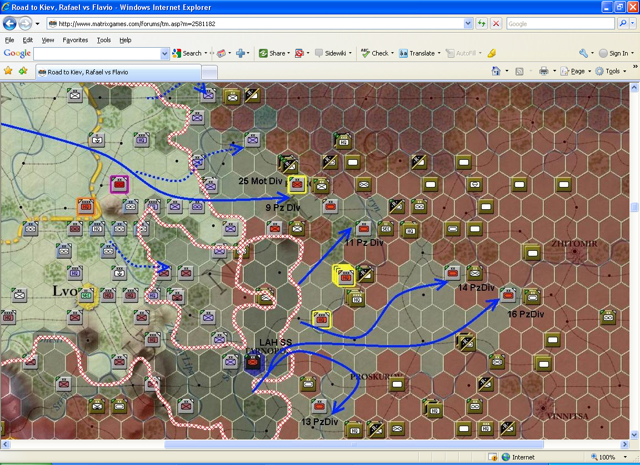Viewport: 640px width, 465px height.
Task: Click the horizontal scrollbar thumb
Action: pyautogui.click(x=353, y=444)
